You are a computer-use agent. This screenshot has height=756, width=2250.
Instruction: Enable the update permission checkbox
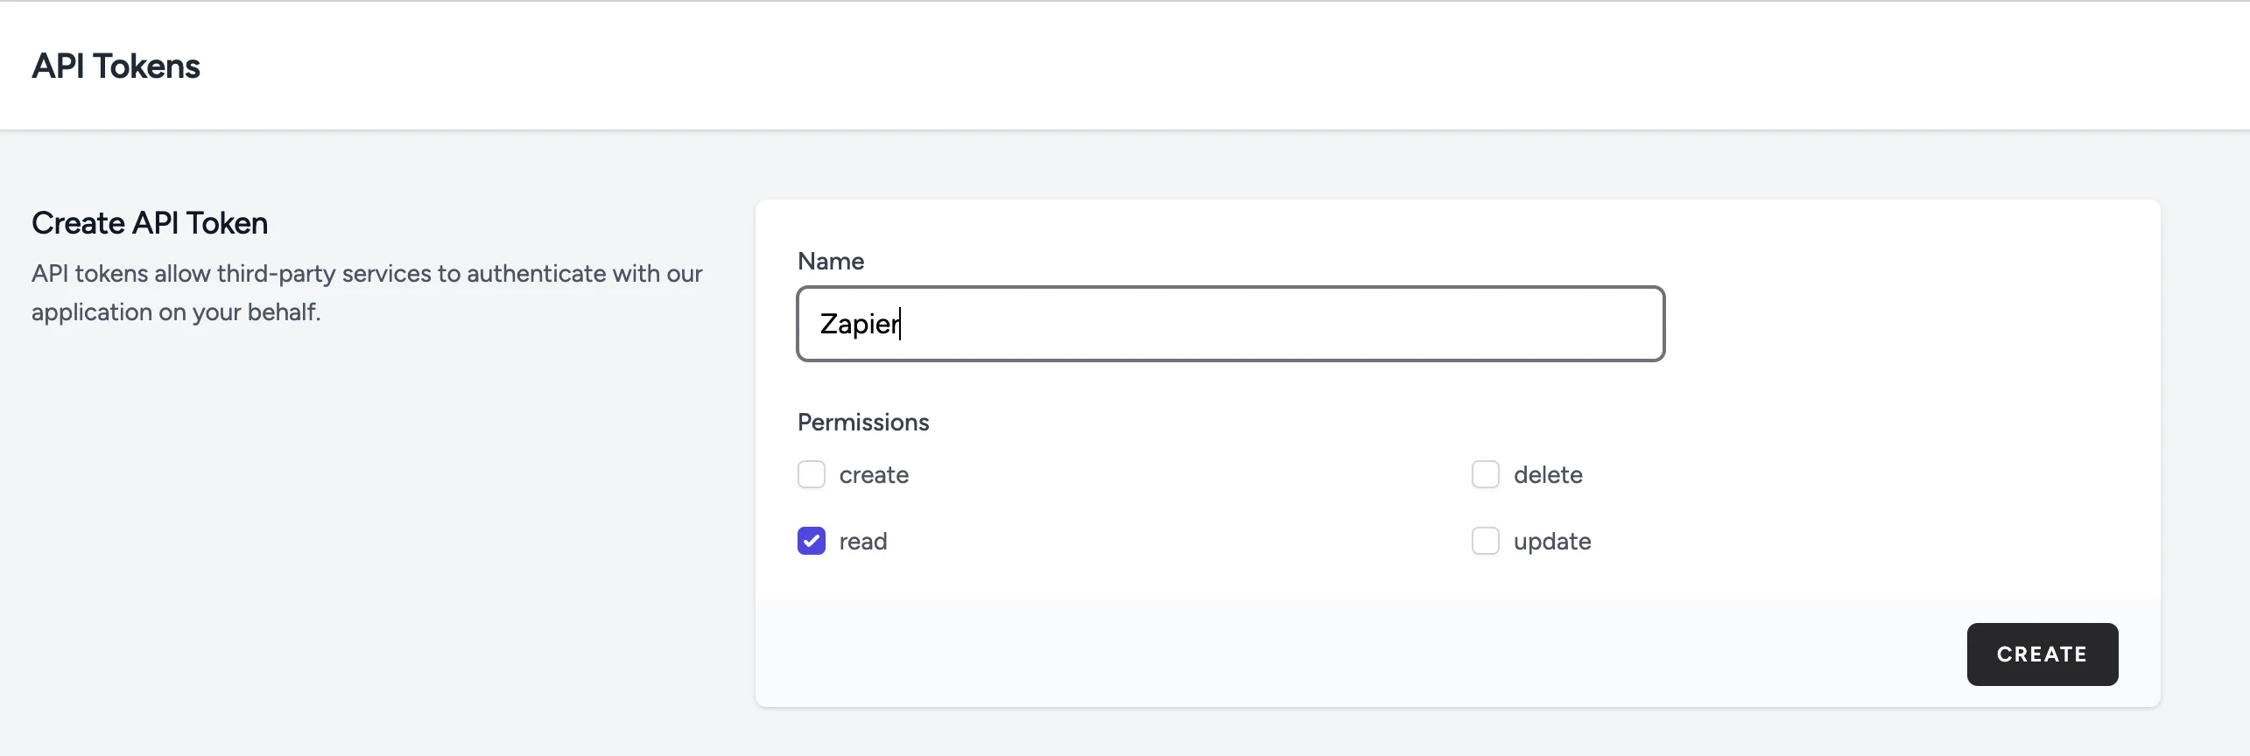coord(1485,541)
